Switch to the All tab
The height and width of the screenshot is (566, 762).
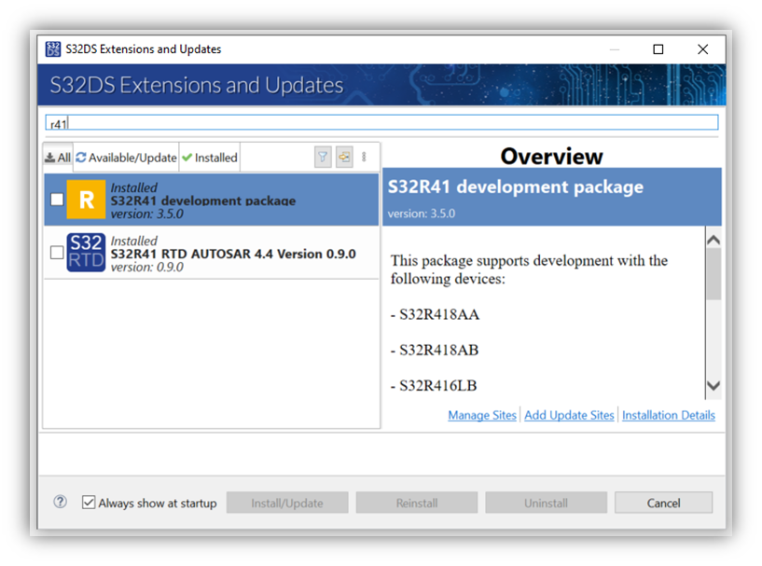(x=58, y=158)
